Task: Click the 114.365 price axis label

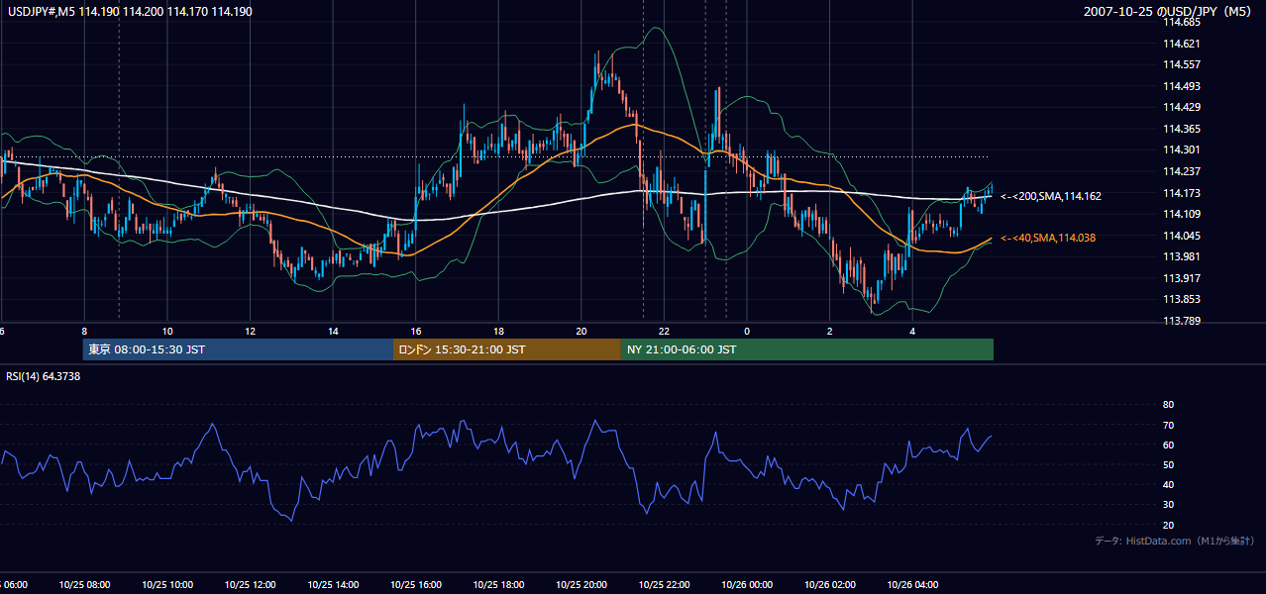Action: (x=1181, y=129)
